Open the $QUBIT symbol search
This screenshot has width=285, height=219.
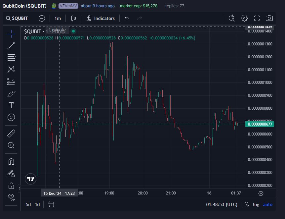click(x=17, y=18)
